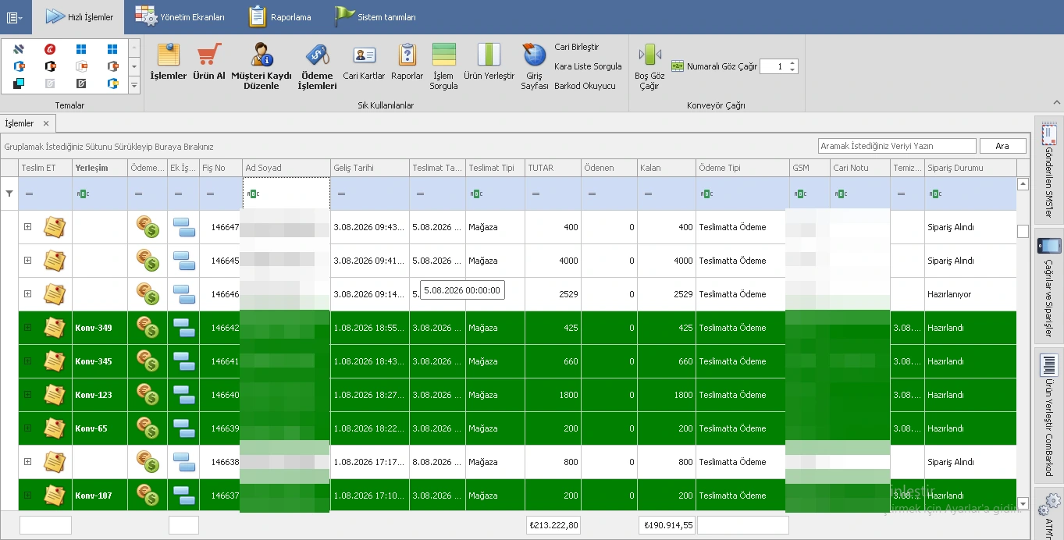Apply the cyan and black squares theme

click(x=19, y=83)
